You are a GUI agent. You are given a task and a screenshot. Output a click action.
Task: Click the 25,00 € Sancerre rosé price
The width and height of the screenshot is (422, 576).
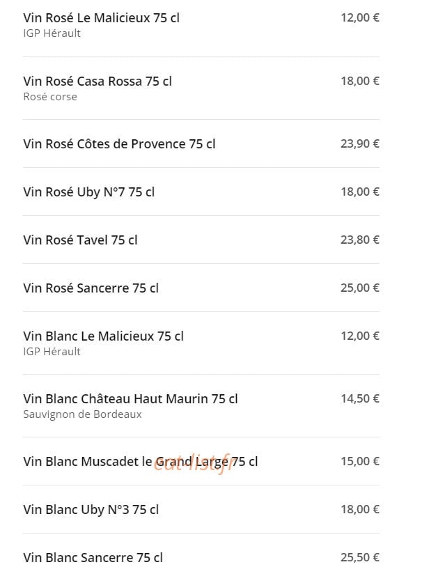pyautogui.click(x=360, y=288)
